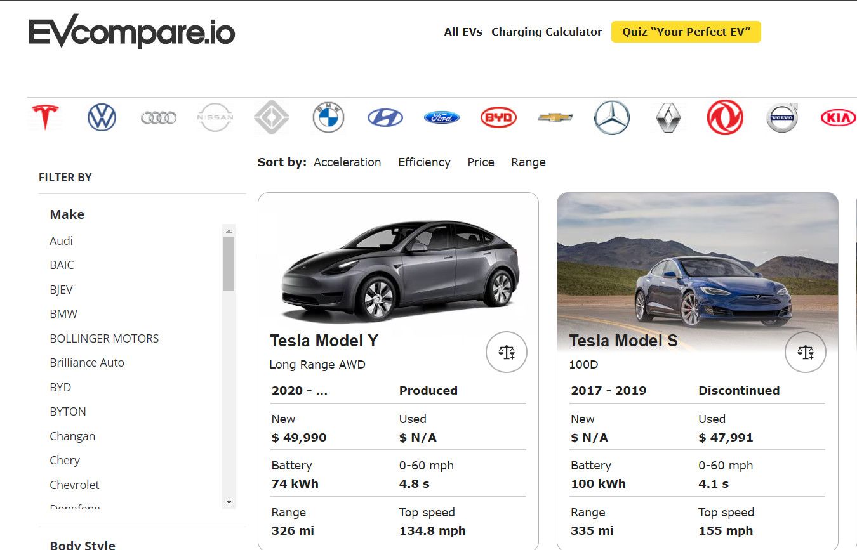Click the Hyundai brand logo
Image resolution: width=857 pixels, height=550 pixels.
pyautogui.click(x=385, y=117)
